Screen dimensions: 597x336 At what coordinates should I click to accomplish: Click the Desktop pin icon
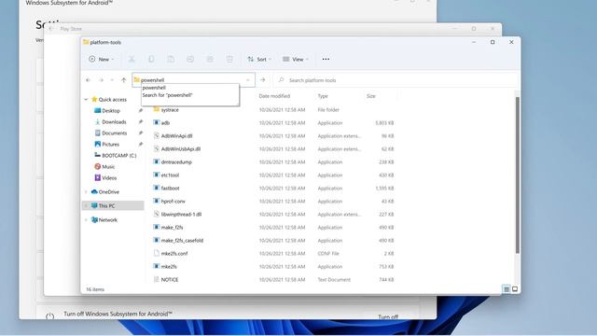[141, 110]
